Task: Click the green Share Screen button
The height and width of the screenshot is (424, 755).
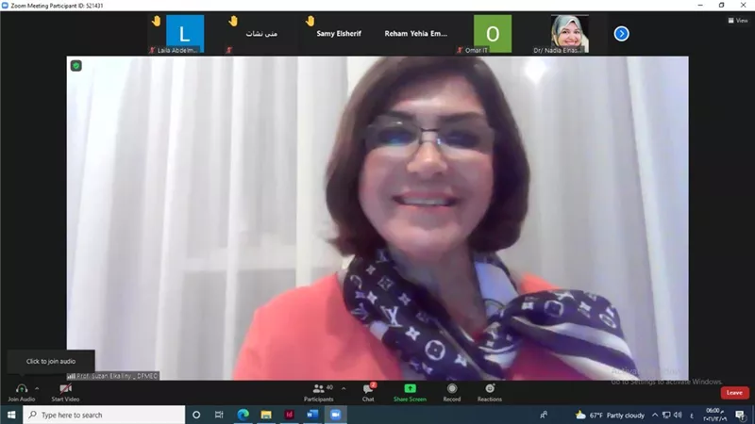Action: 410,392
